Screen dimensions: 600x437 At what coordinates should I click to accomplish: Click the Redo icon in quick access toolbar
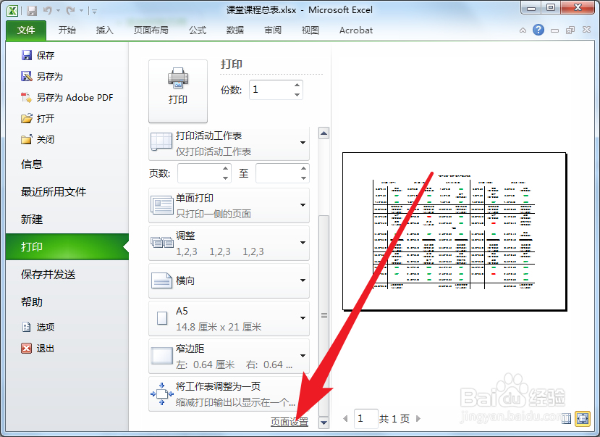70,11
